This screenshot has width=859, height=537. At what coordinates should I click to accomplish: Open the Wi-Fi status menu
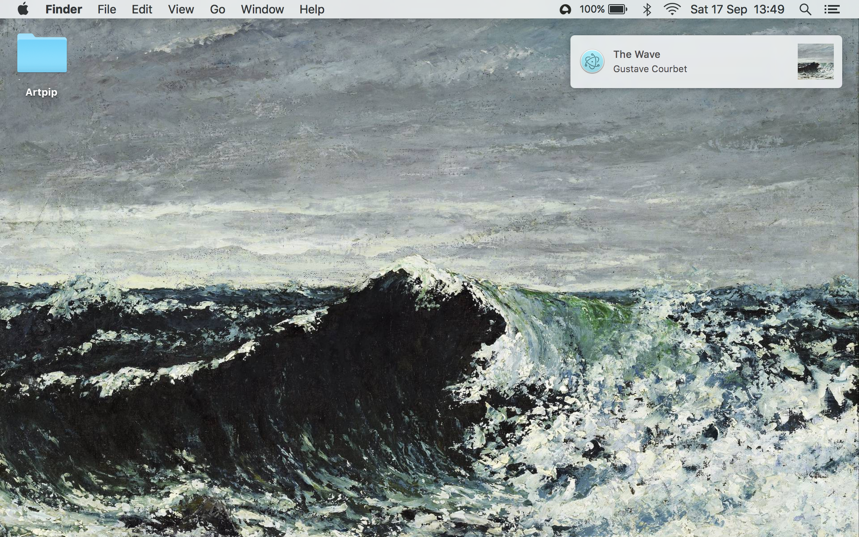(672, 9)
